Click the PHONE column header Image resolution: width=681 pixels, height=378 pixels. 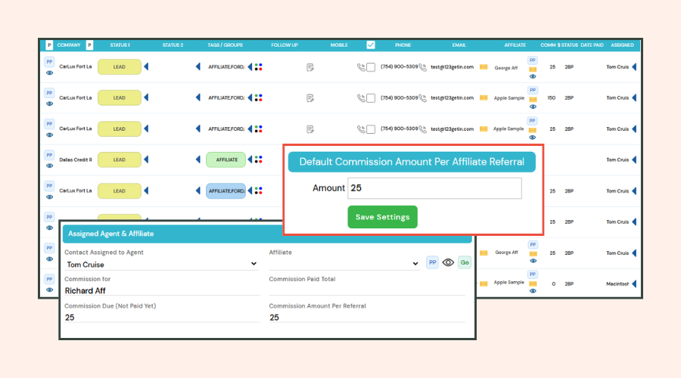pos(403,45)
